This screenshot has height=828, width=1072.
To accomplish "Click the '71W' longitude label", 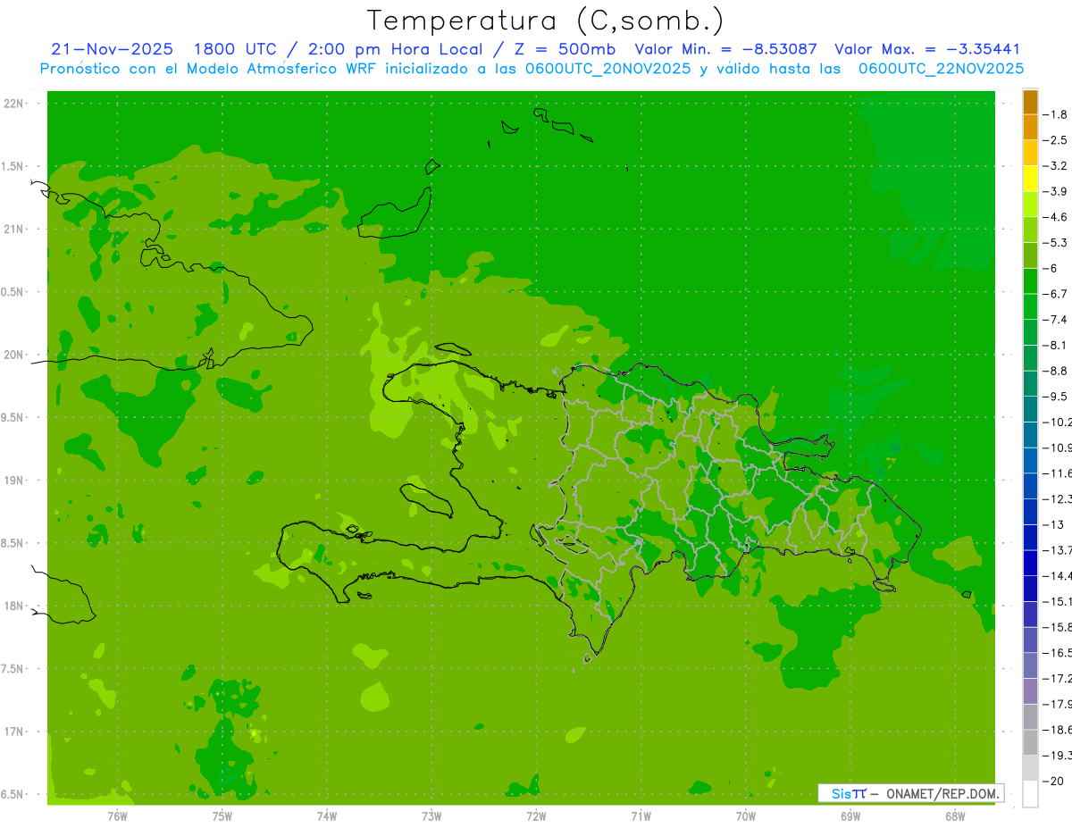I will [641, 816].
